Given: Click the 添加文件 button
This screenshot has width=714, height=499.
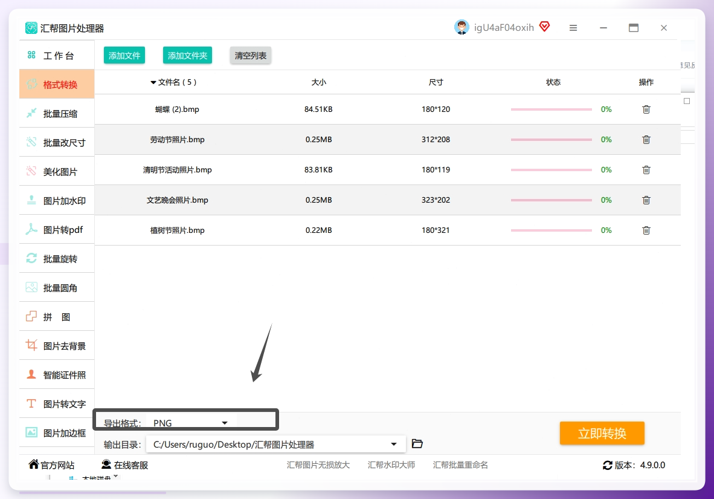Looking at the screenshot, I should 124,55.
